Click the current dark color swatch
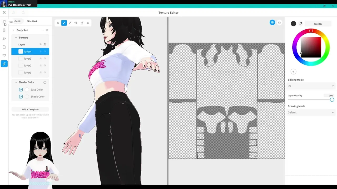The image size is (337, 189). 293,24
